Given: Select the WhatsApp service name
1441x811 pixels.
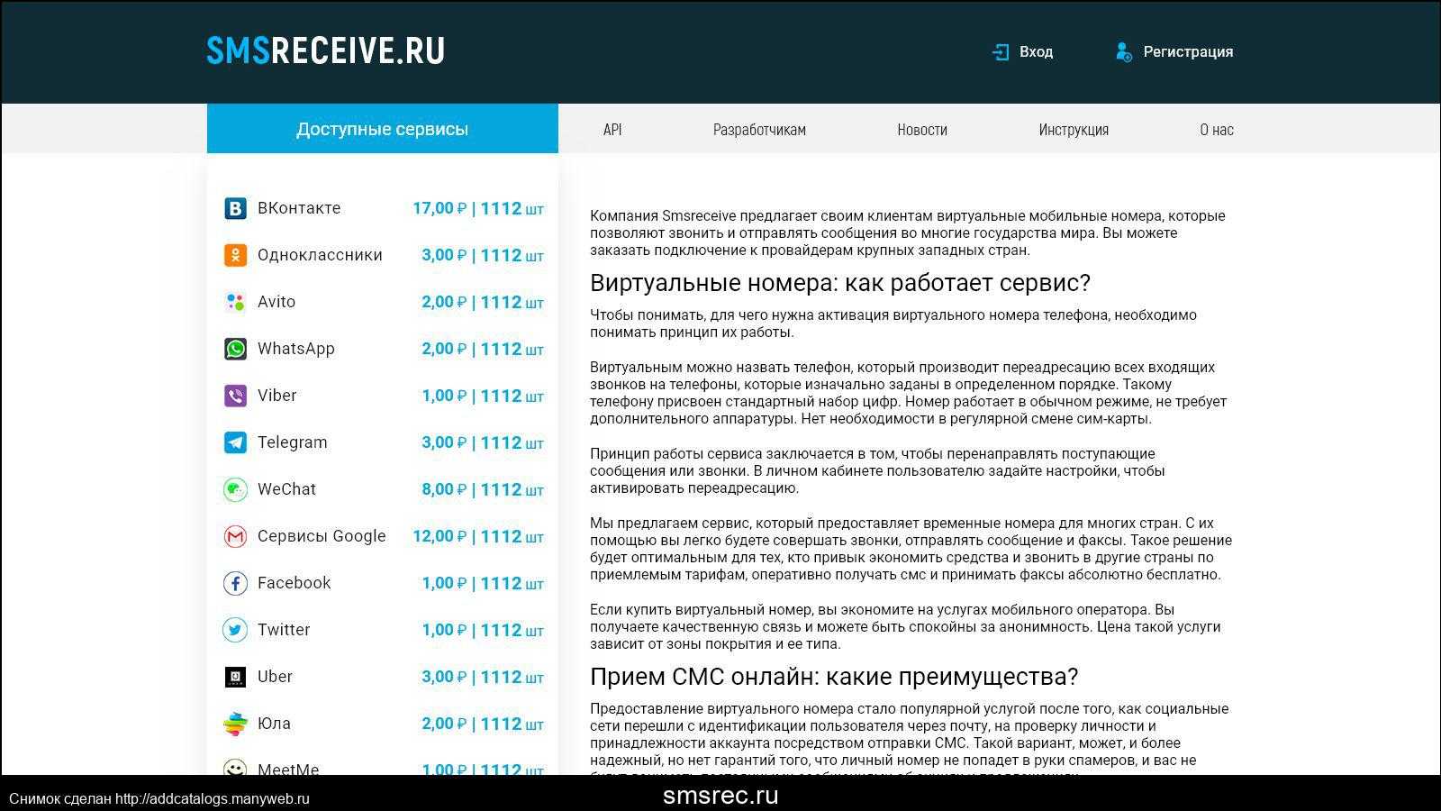Looking at the screenshot, I should tap(296, 349).
